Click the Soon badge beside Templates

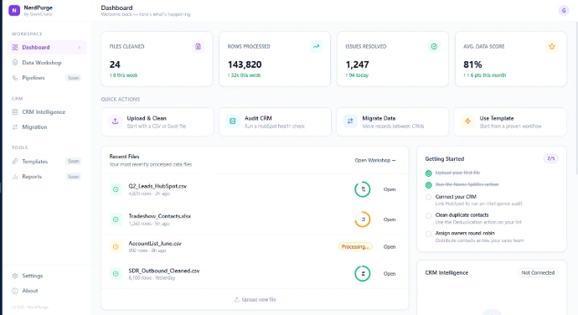pos(74,161)
